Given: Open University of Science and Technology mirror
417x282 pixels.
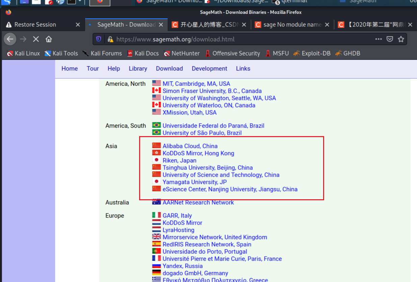Looking at the screenshot, I should click(x=221, y=175).
